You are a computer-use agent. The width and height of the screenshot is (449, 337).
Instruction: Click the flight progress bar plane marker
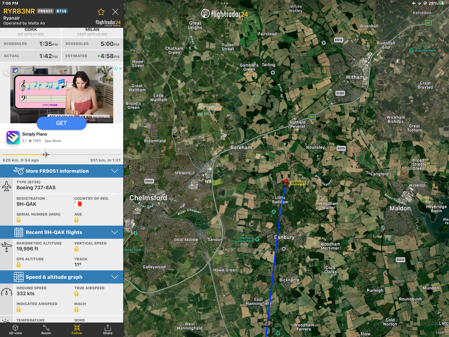[x=46, y=154]
